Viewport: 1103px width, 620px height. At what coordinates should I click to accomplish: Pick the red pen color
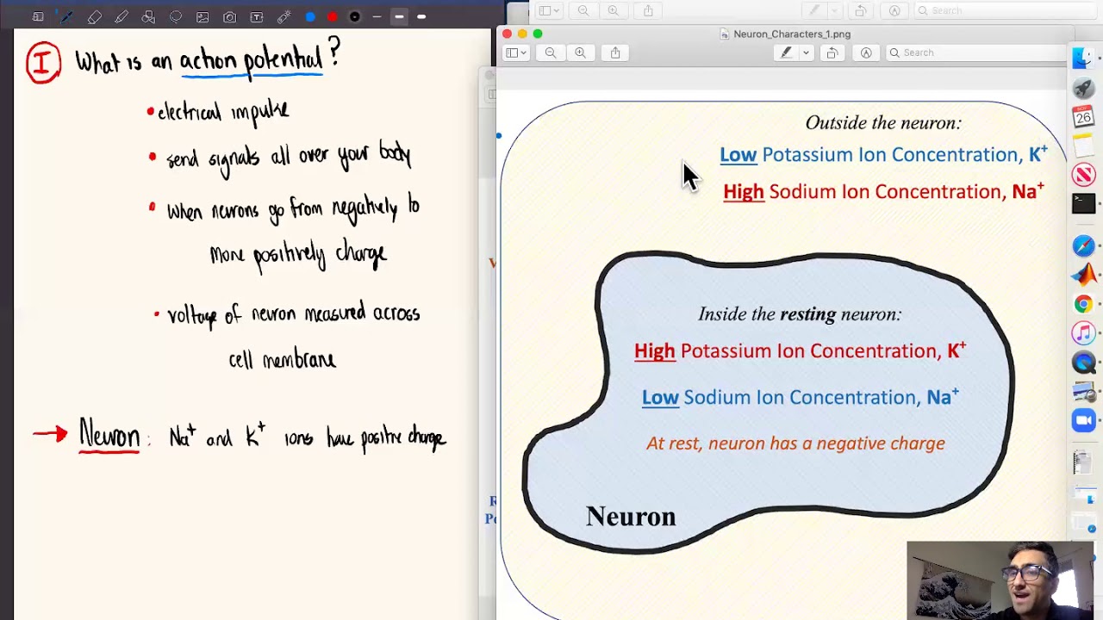pyautogui.click(x=333, y=16)
